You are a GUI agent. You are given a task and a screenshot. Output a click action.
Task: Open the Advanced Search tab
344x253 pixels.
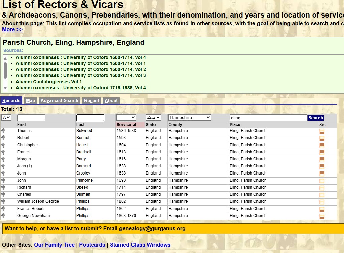[59, 100]
